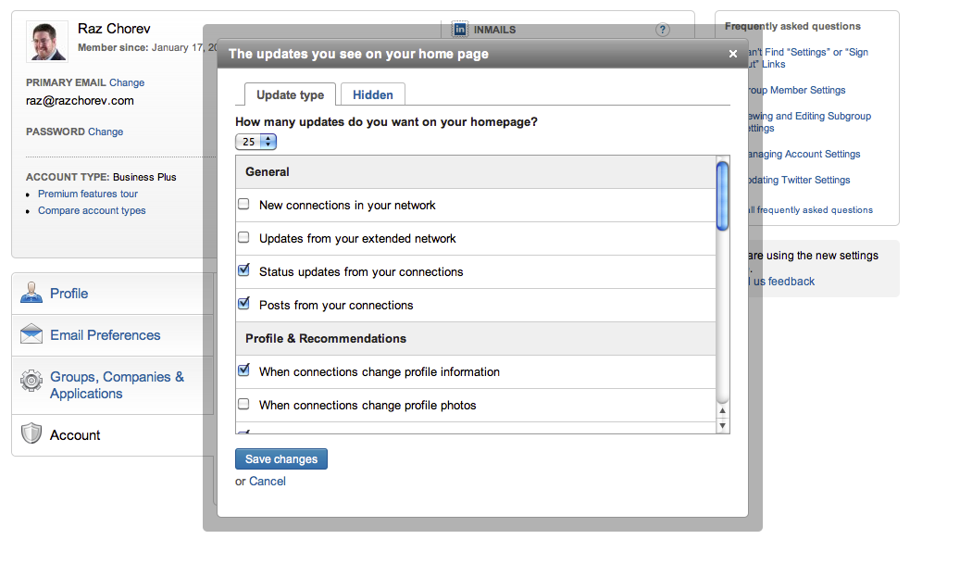This screenshot has height=577, width=972.
Task: Enable New connections in your network
Action: [244, 205]
